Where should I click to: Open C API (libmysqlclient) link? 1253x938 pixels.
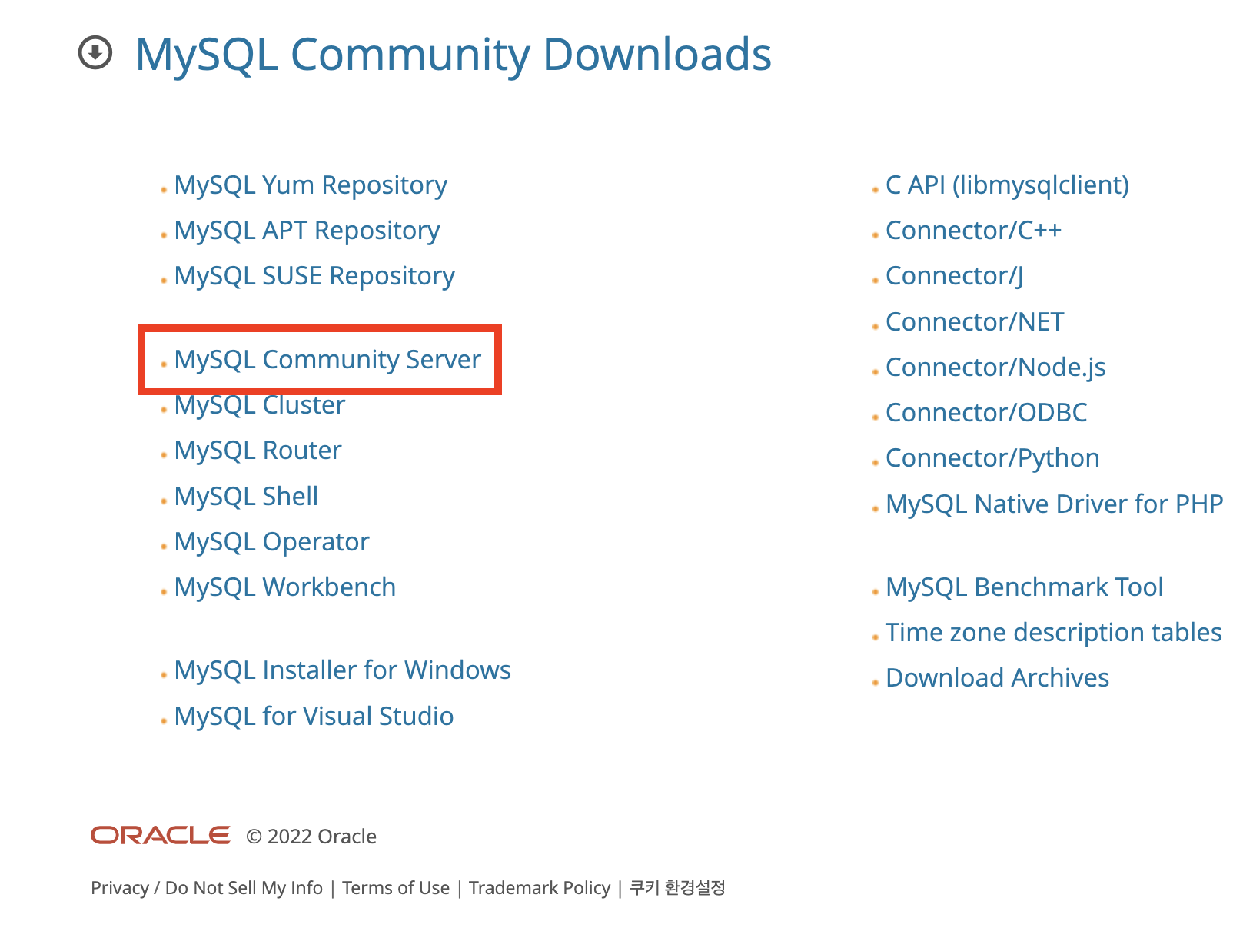[1007, 185]
